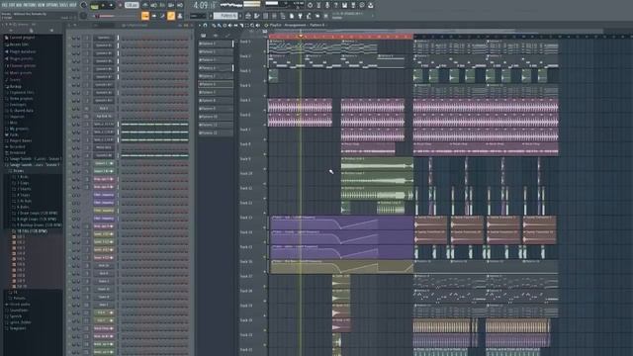
Task: Click the question mark help icon top right
Action: [x=336, y=5]
